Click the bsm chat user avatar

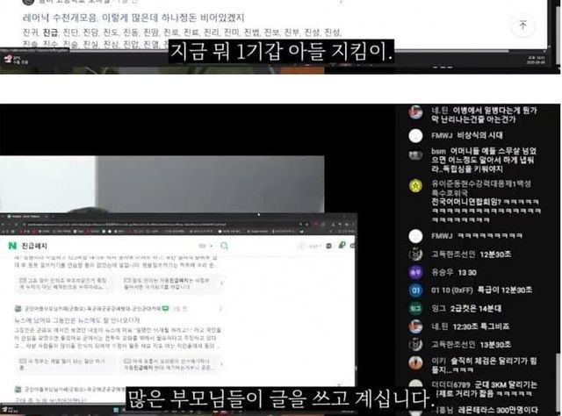coord(415,153)
